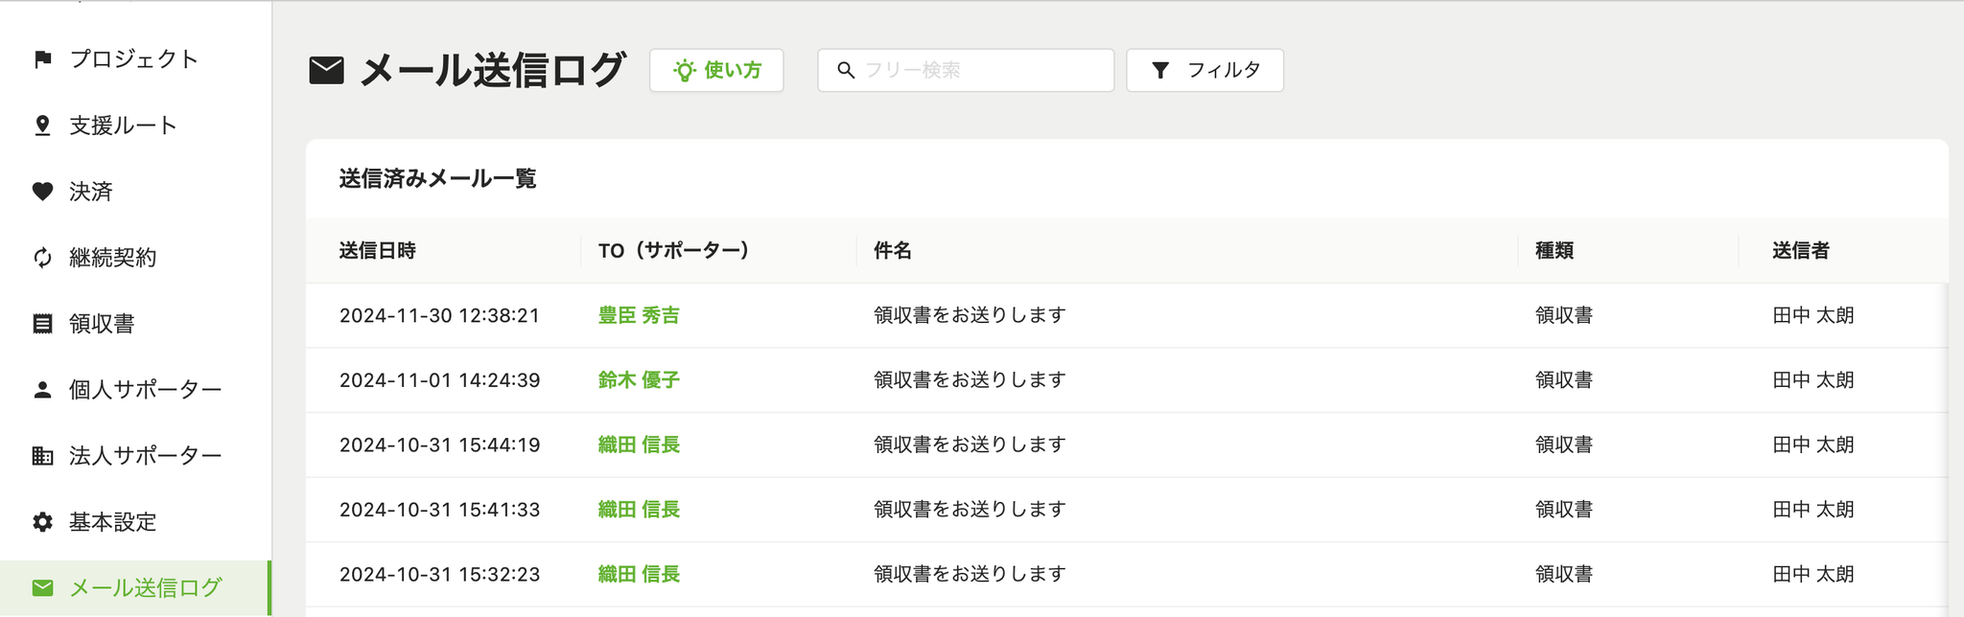Open 織田 信長 link in 15:44:19 row
The width and height of the screenshot is (1964, 617).
tap(639, 445)
